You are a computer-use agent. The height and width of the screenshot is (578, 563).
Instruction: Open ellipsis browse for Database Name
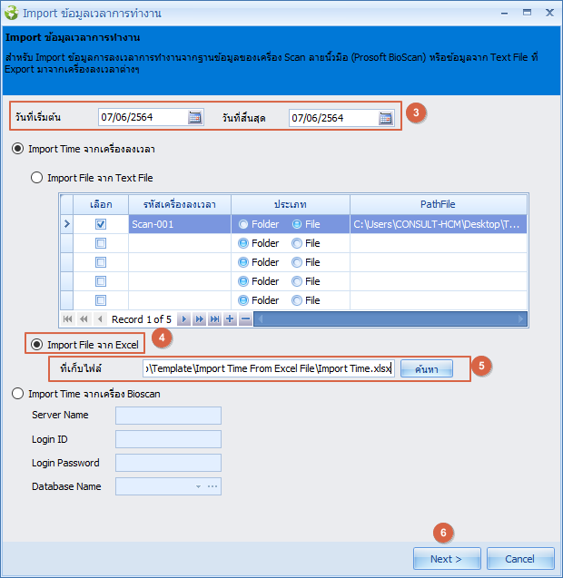pos(212,486)
